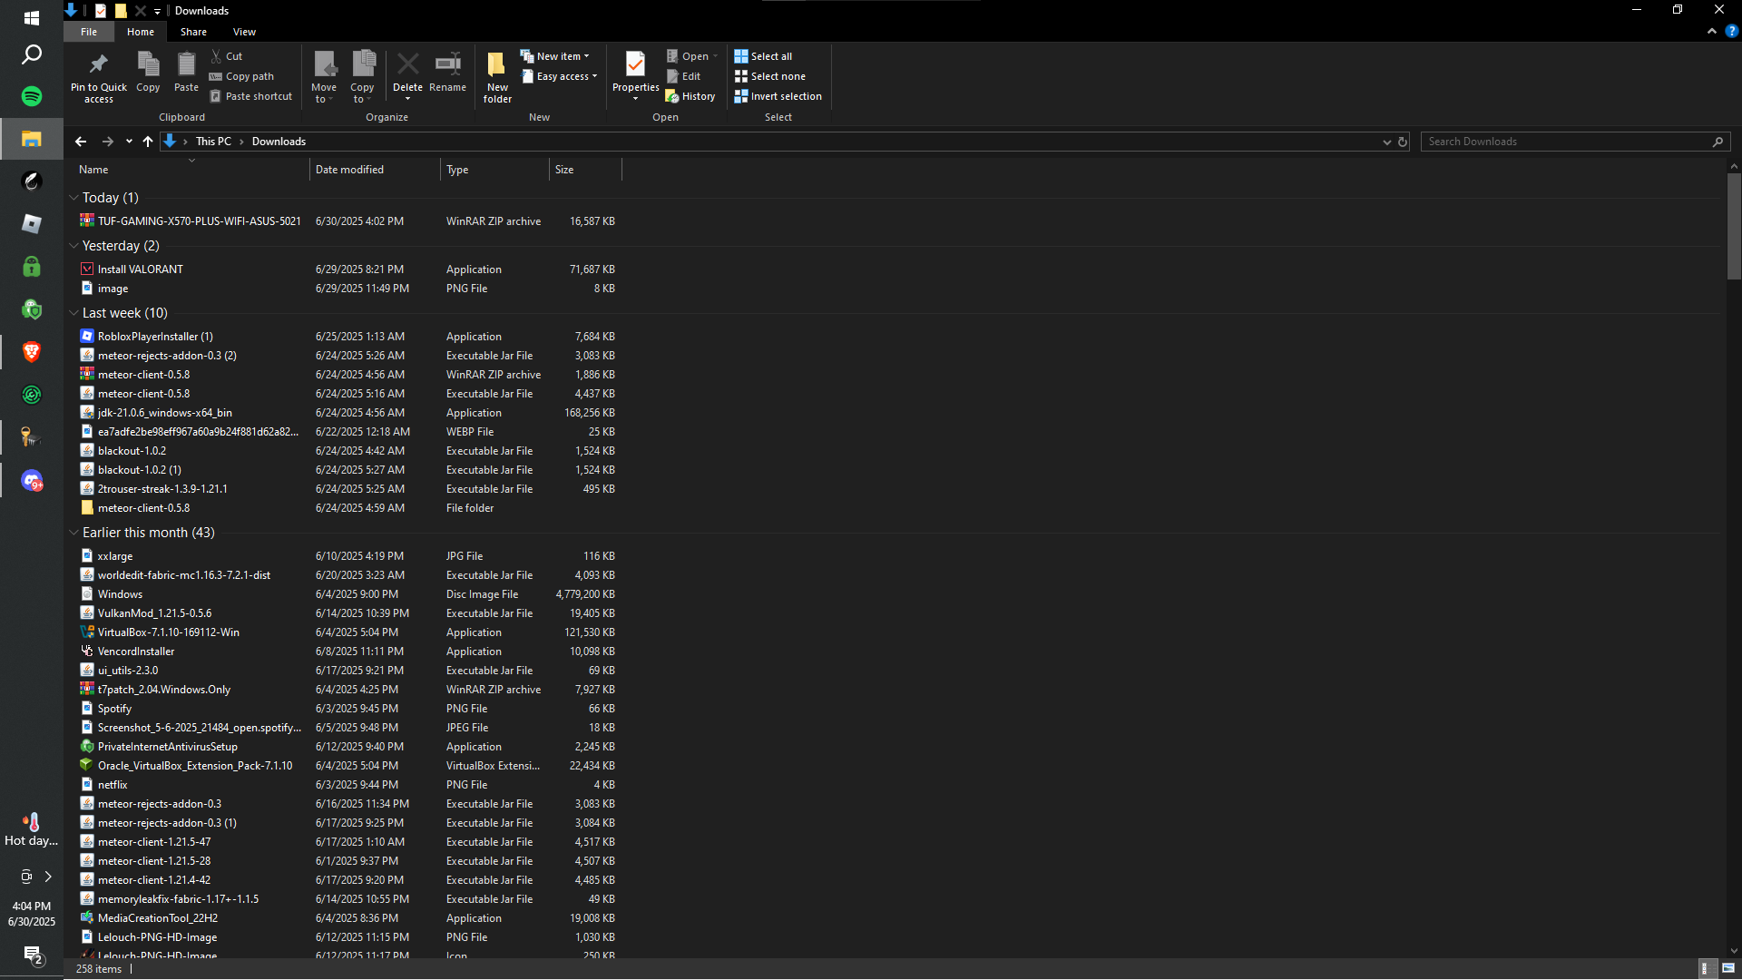This screenshot has height=980, width=1742.
Task: Open the address bar history dropdown
Action: click(x=1386, y=142)
